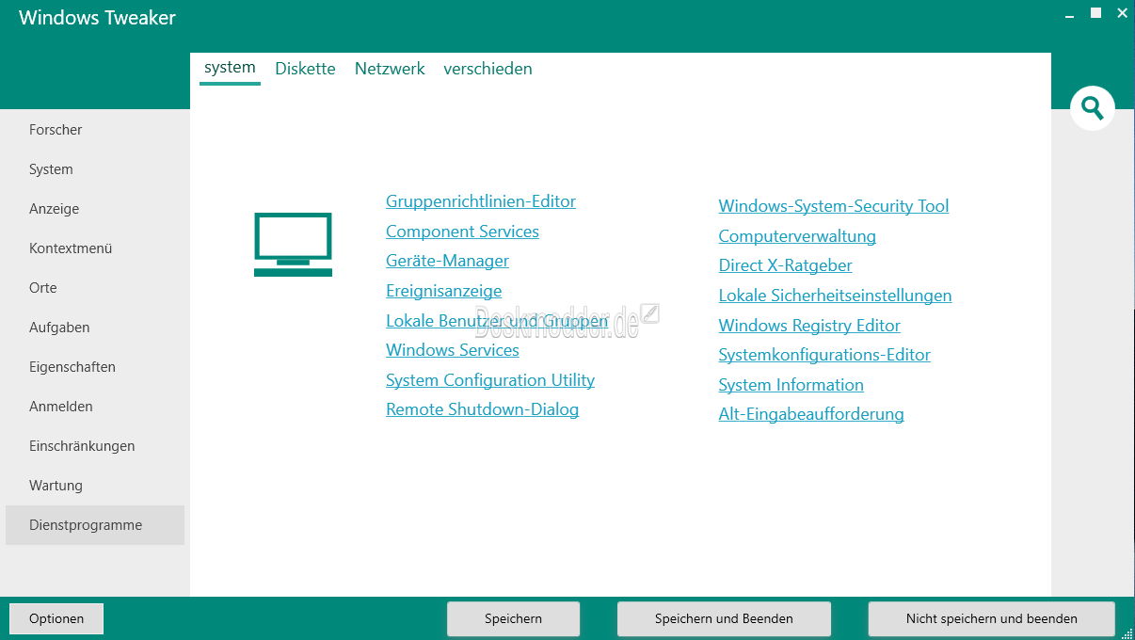The width and height of the screenshot is (1135, 640).
Task: Switch to the Netzwerk tab
Action: (390, 69)
